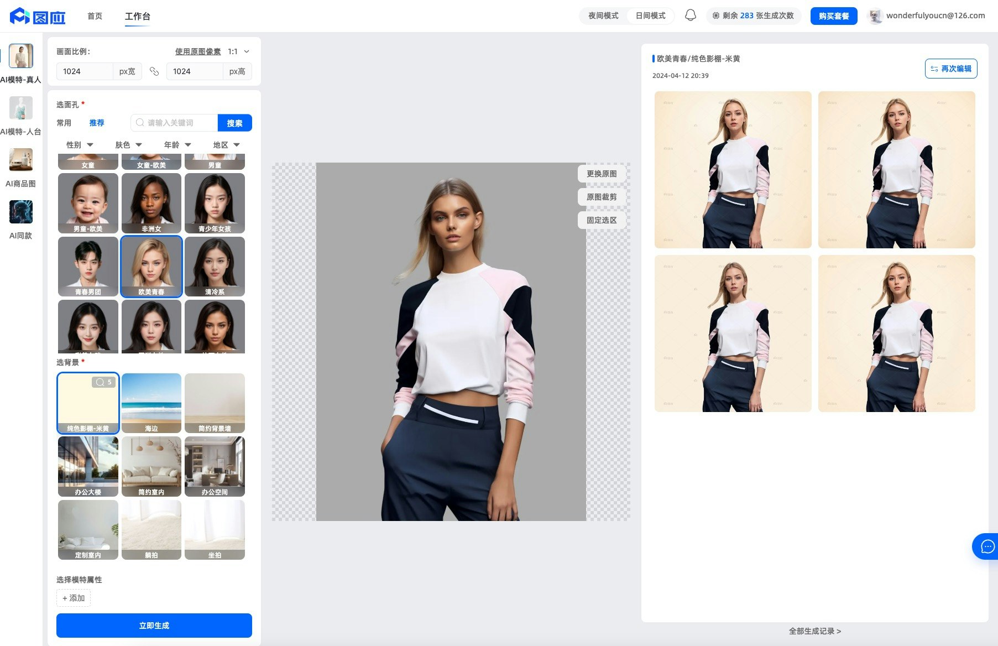The height and width of the screenshot is (646, 998).
Task: Open 全部生成记录 link
Action: pyautogui.click(x=815, y=631)
